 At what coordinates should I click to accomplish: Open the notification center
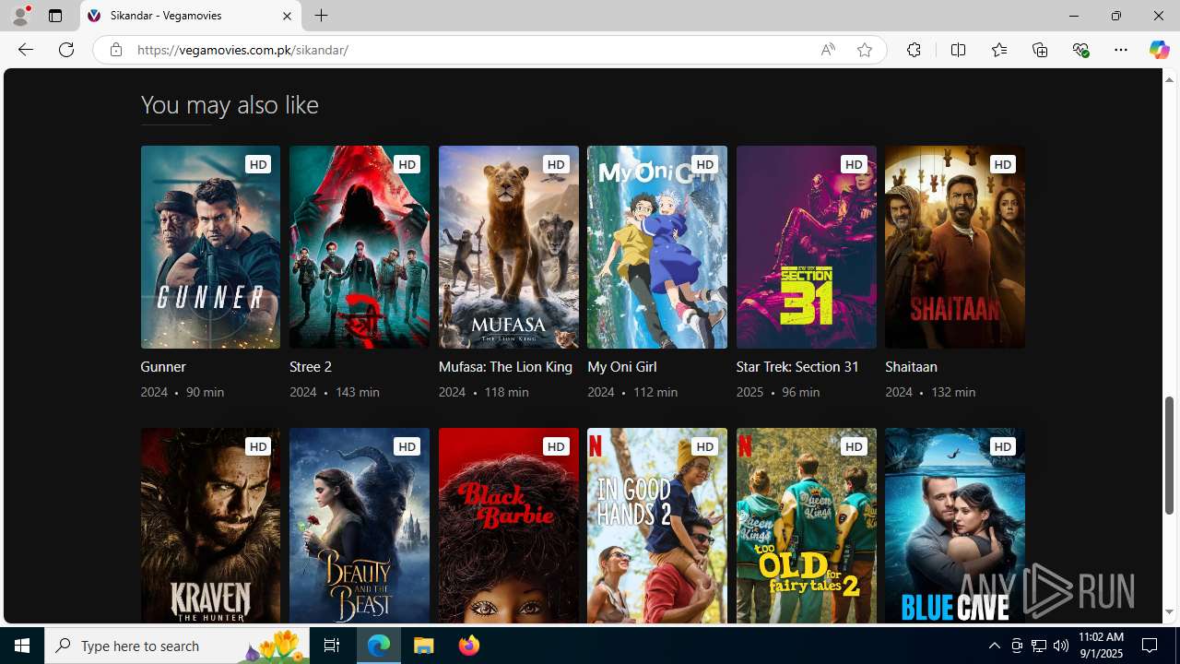[x=1150, y=646]
